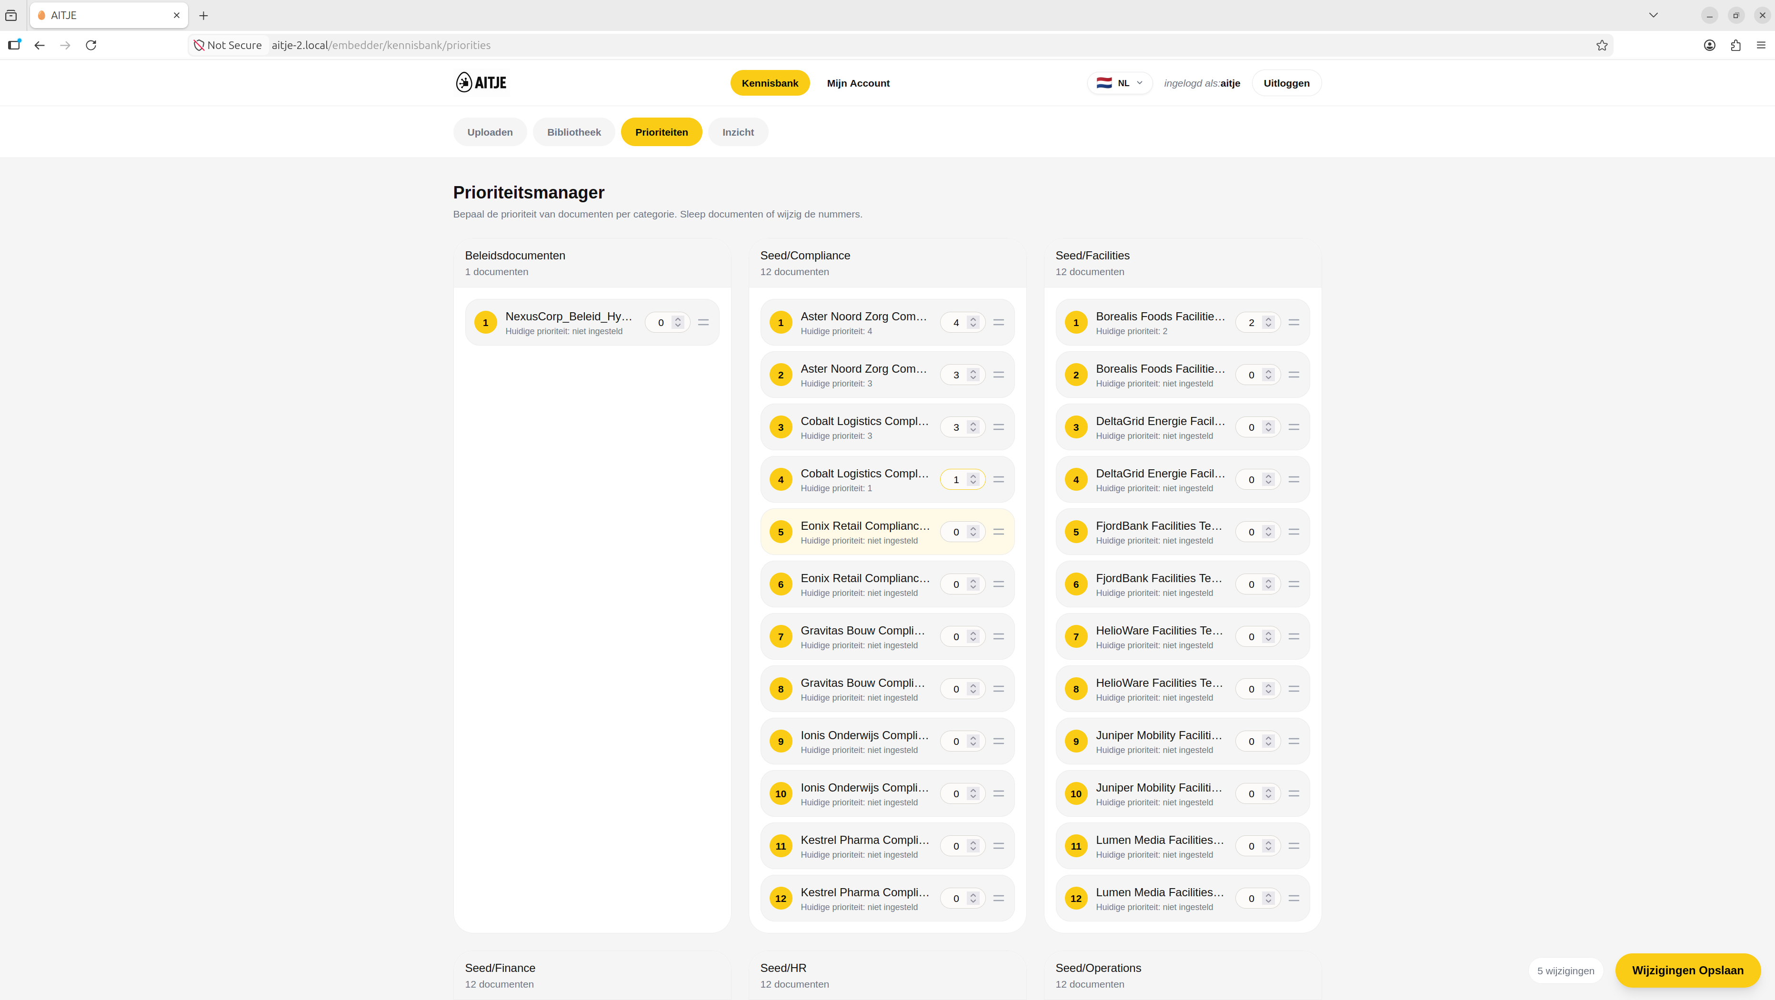Open the browser workspaces icon at top-left

coord(11,15)
